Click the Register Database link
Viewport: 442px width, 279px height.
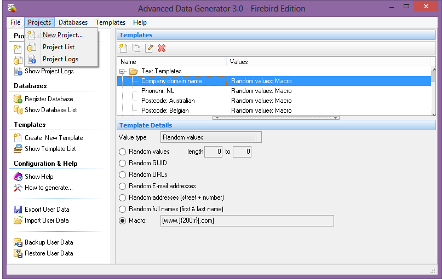tap(49, 99)
